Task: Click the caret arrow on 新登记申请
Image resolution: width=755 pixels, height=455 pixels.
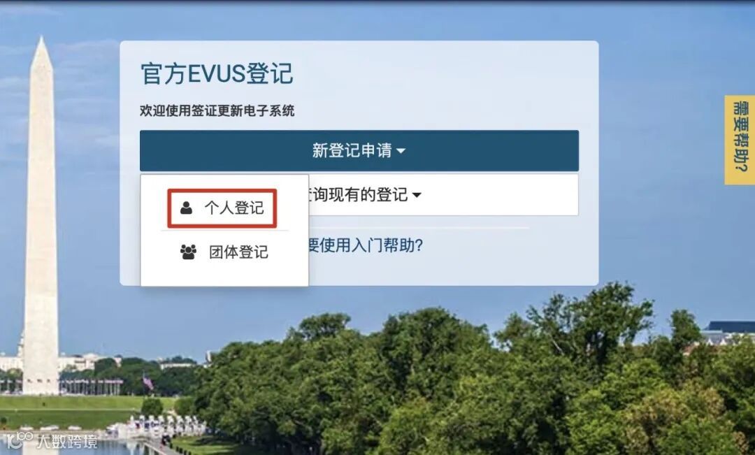Action: (401, 151)
